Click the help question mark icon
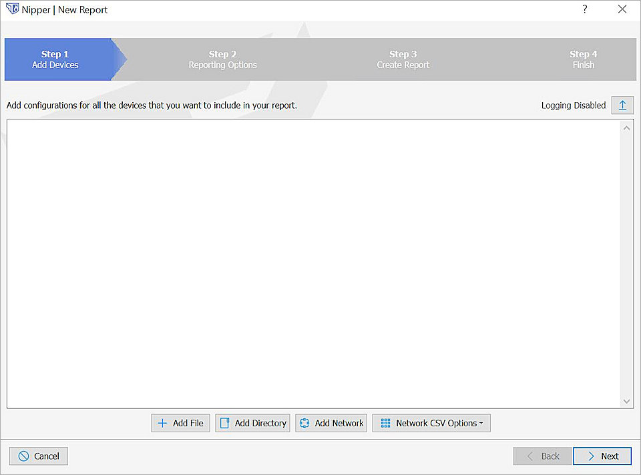The image size is (641, 475). click(x=585, y=9)
